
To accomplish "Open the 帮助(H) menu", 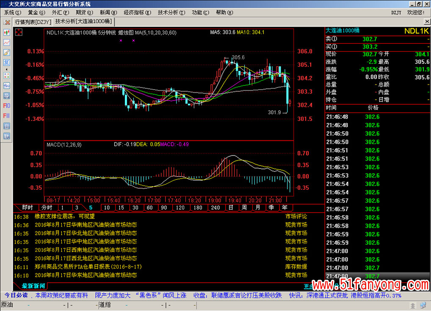I will [x=224, y=13].
